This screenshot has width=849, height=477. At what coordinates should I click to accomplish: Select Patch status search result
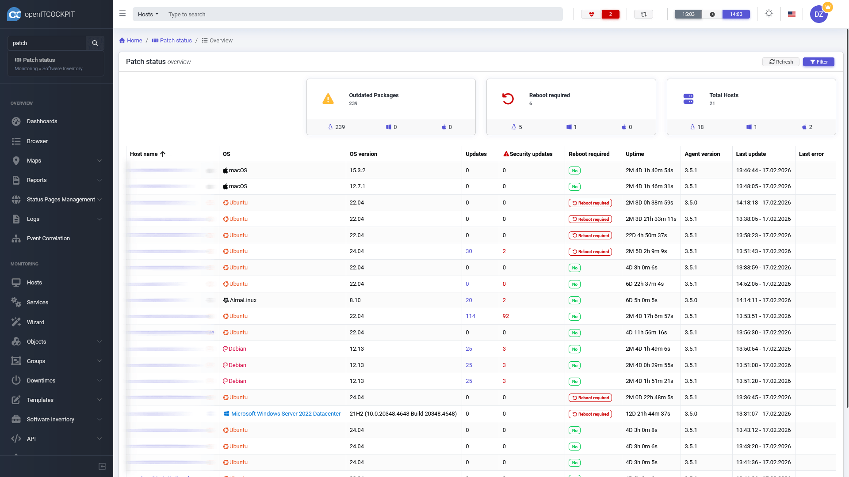coord(39,60)
